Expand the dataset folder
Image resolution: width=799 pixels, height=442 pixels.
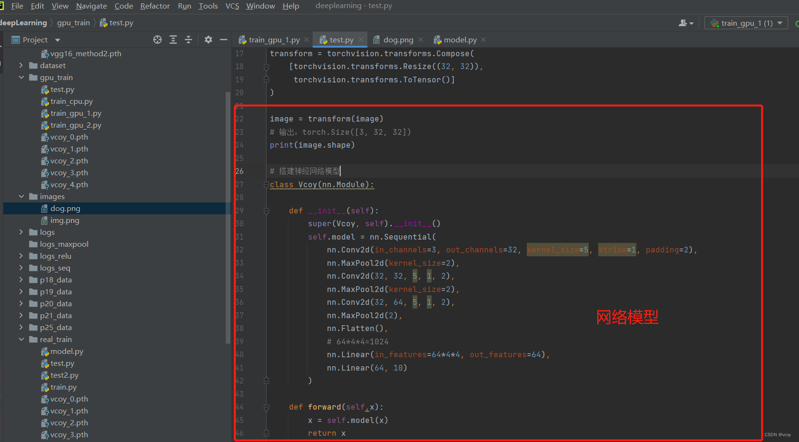[x=21, y=65]
